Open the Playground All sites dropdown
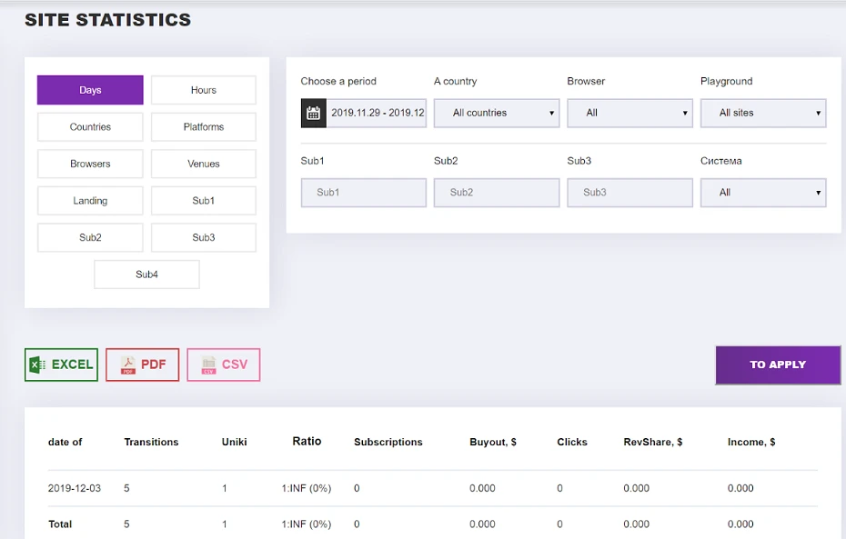The width and height of the screenshot is (846, 539). (763, 114)
